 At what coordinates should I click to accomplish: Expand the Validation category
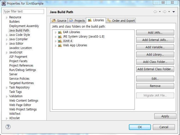click(x=7, y=97)
